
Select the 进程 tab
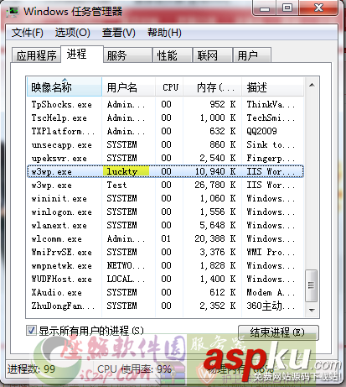coord(82,55)
